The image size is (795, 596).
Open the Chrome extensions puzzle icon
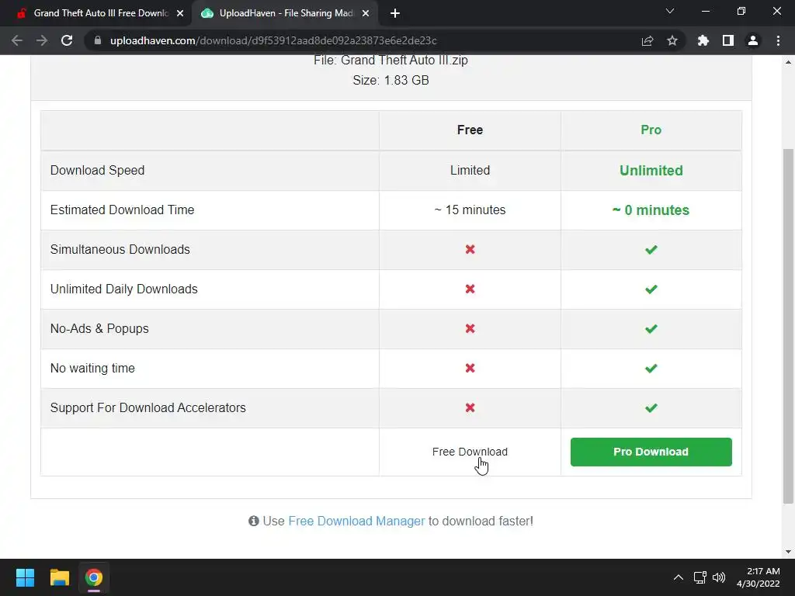(703, 40)
